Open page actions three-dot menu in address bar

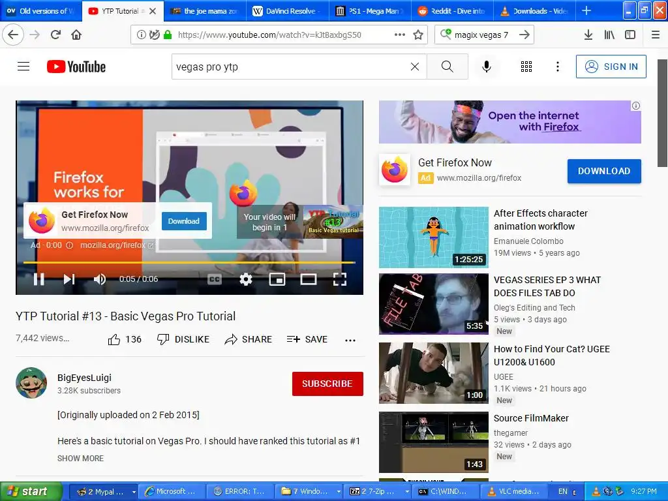point(400,35)
